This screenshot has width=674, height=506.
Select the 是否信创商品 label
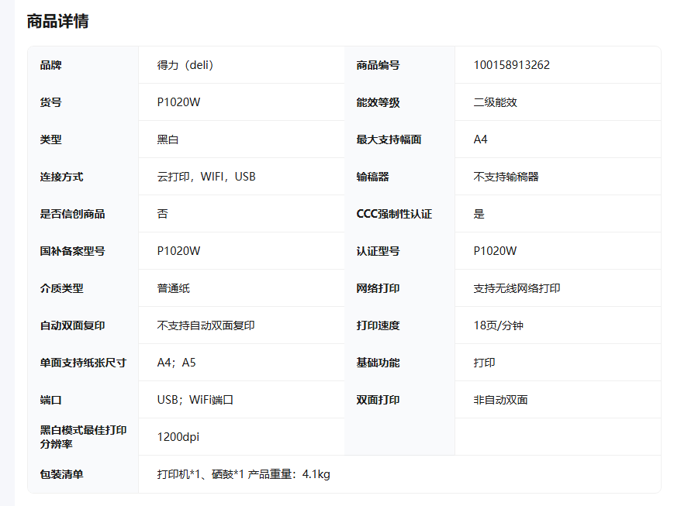click(72, 214)
